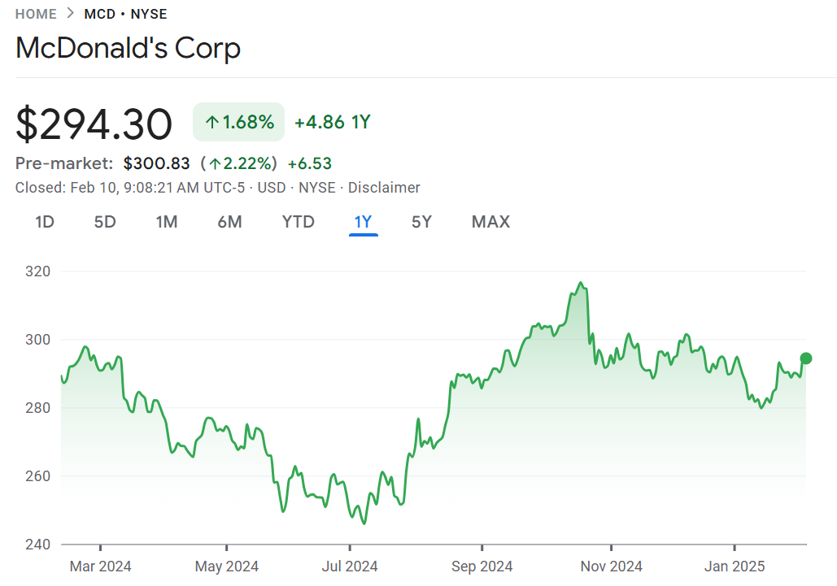This screenshot has width=837, height=586.
Task: Click the +4.86 1Y change value
Action: (332, 123)
